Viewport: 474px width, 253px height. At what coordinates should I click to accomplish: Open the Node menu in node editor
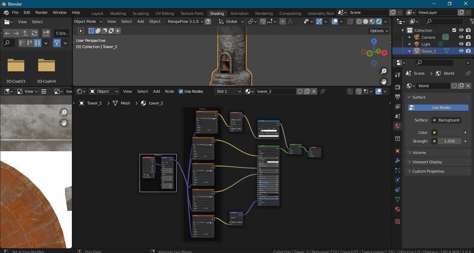coord(169,91)
